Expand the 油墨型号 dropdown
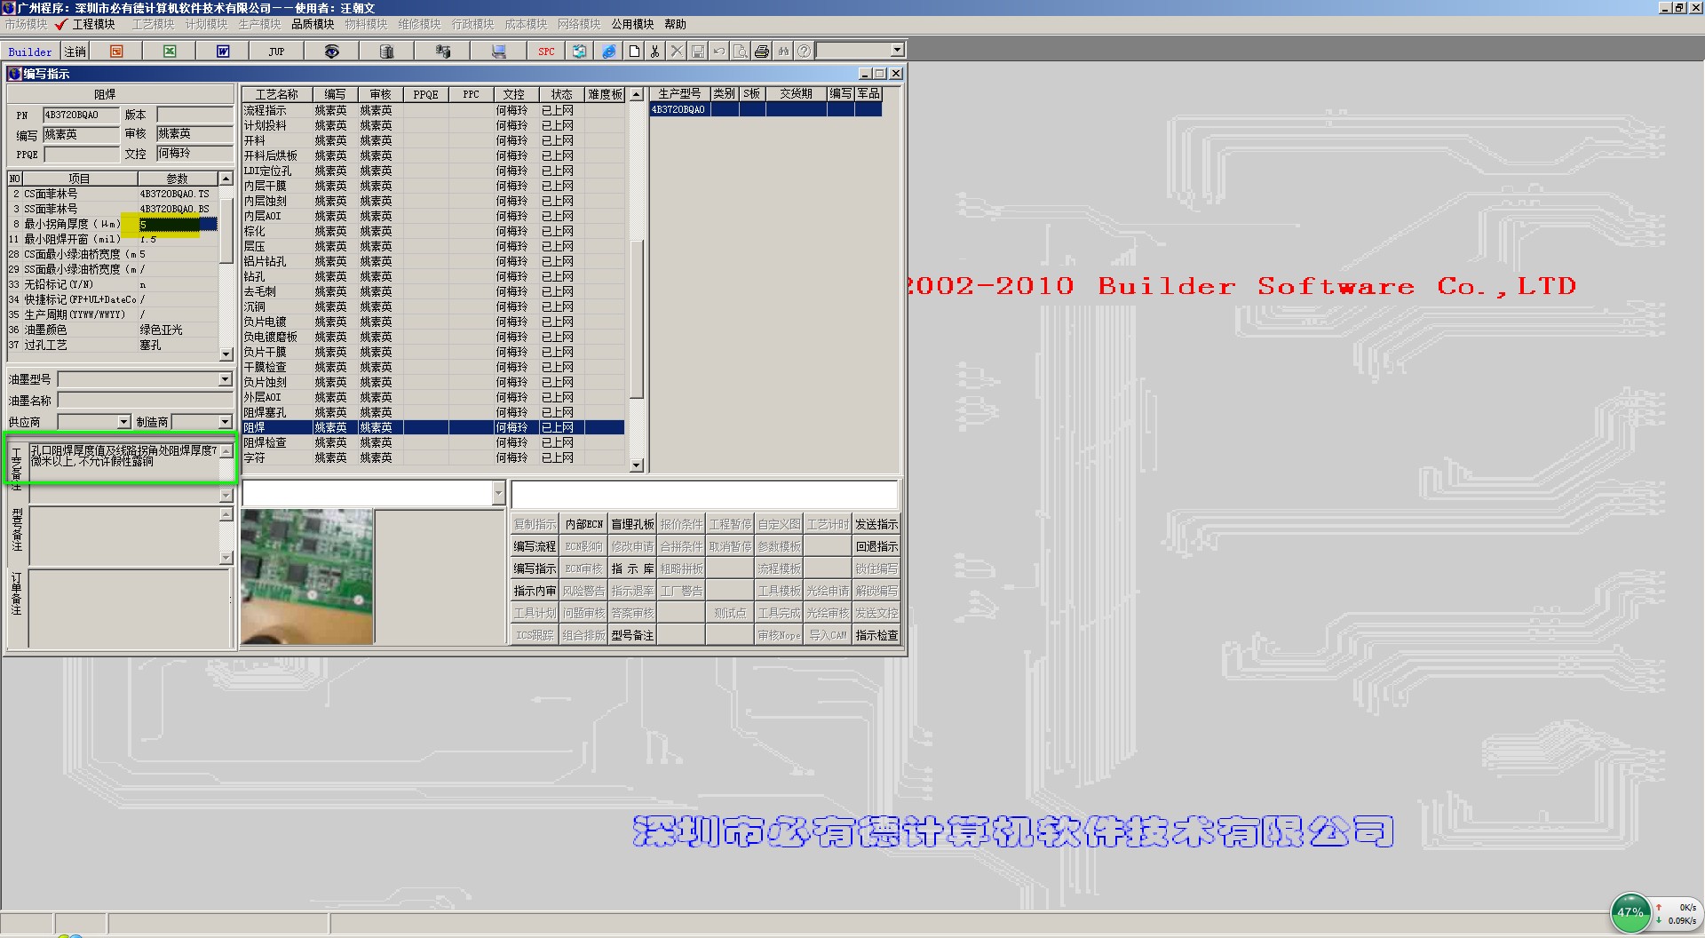This screenshot has height=938, width=1705. (x=225, y=379)
